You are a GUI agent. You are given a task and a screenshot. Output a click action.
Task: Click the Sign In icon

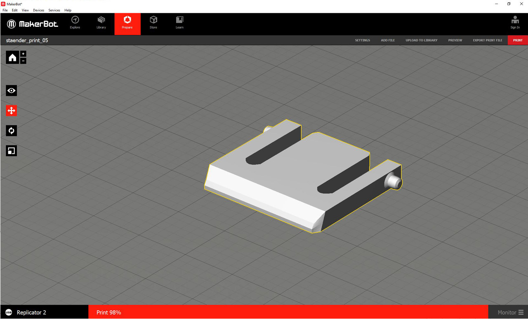pos(515,23)
